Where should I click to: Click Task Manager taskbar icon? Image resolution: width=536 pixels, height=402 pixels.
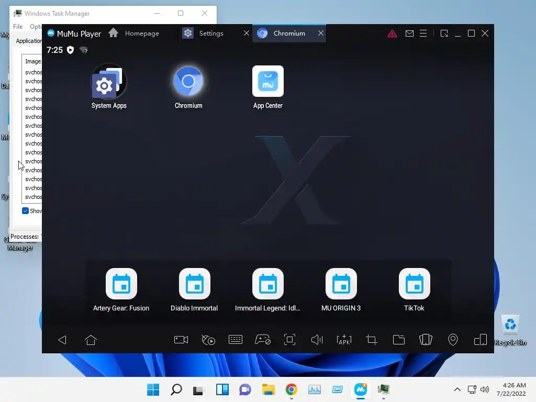coord(384,389)
